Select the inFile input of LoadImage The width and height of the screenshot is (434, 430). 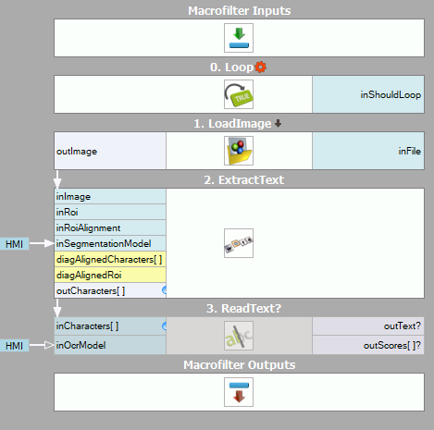click(x=368, y=151)
